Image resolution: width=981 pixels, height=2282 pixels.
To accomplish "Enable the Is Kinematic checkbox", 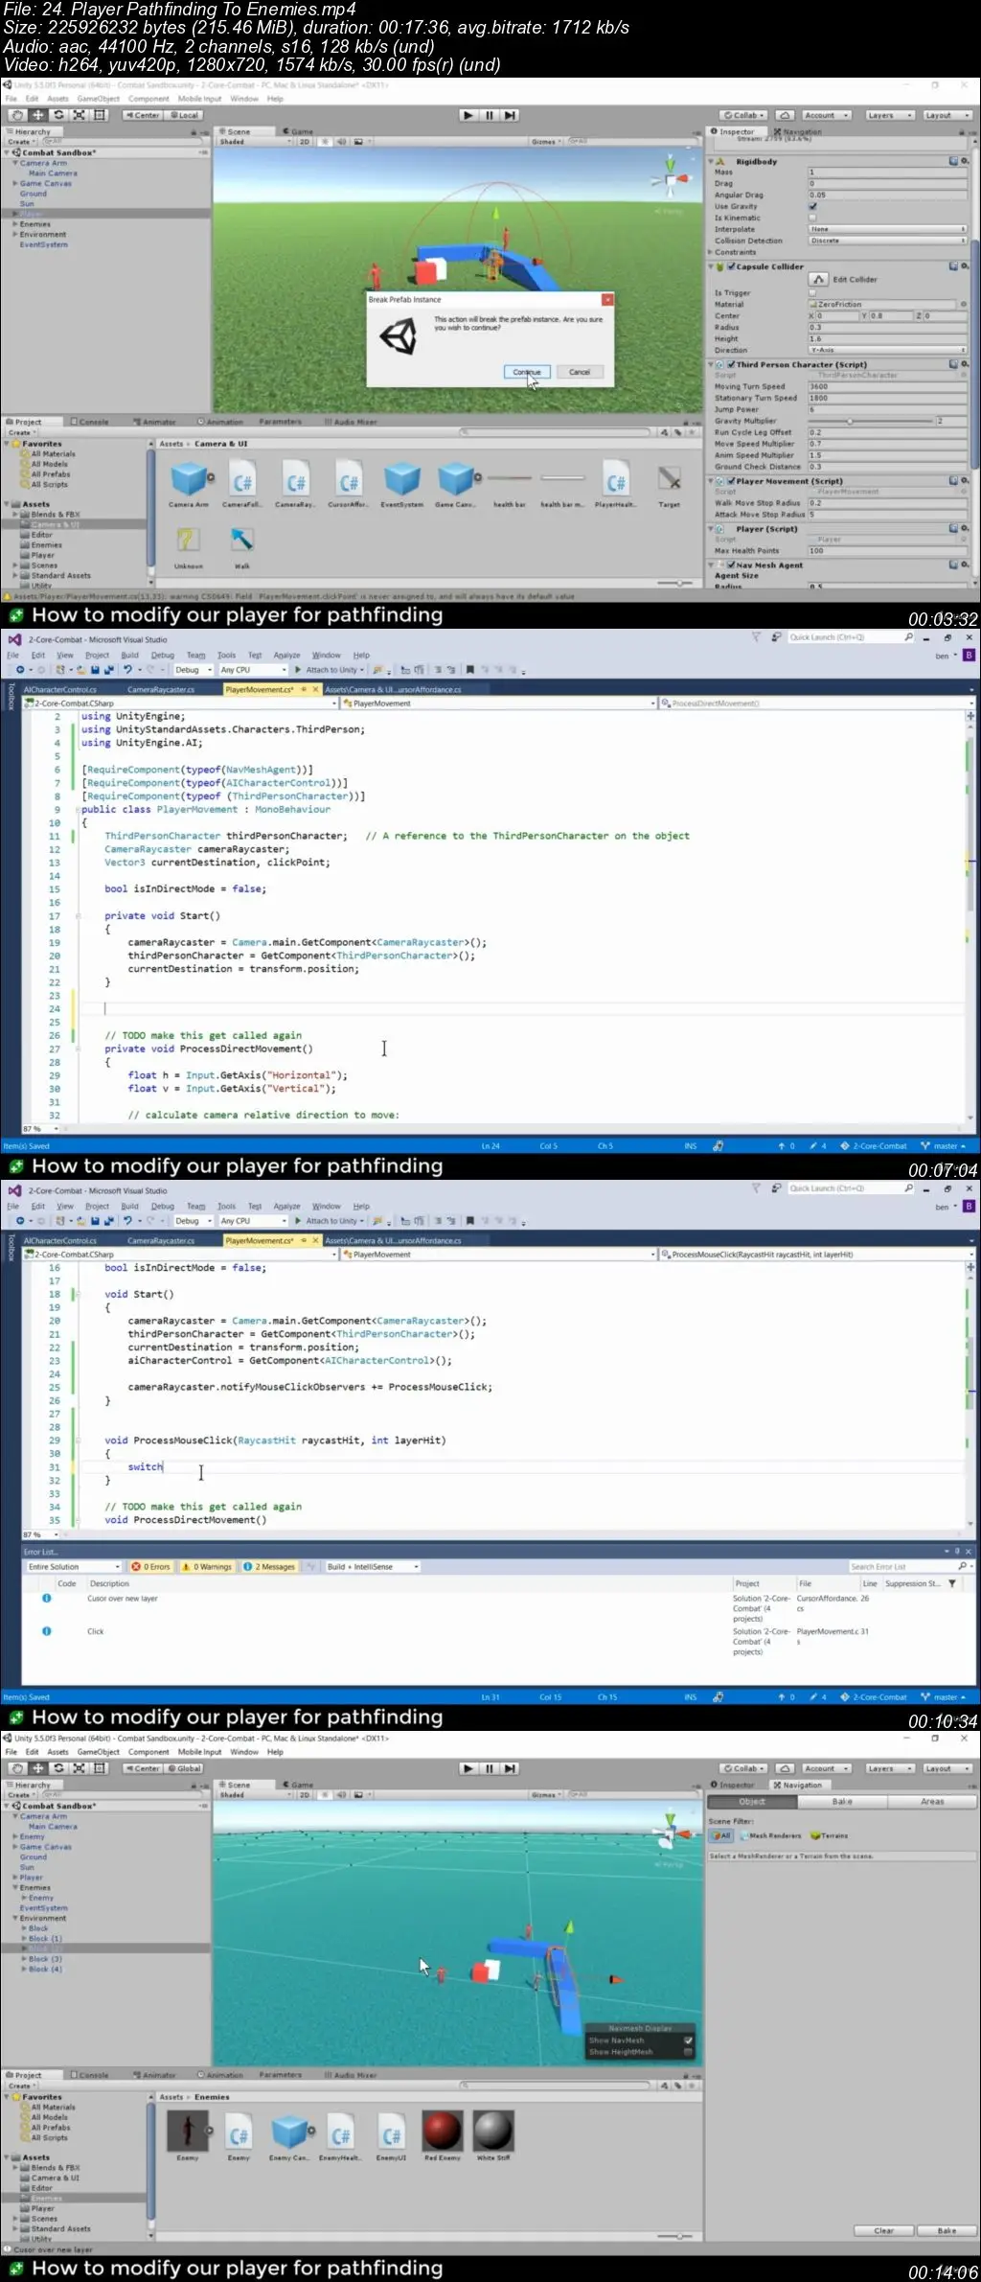I will [812, 218].
